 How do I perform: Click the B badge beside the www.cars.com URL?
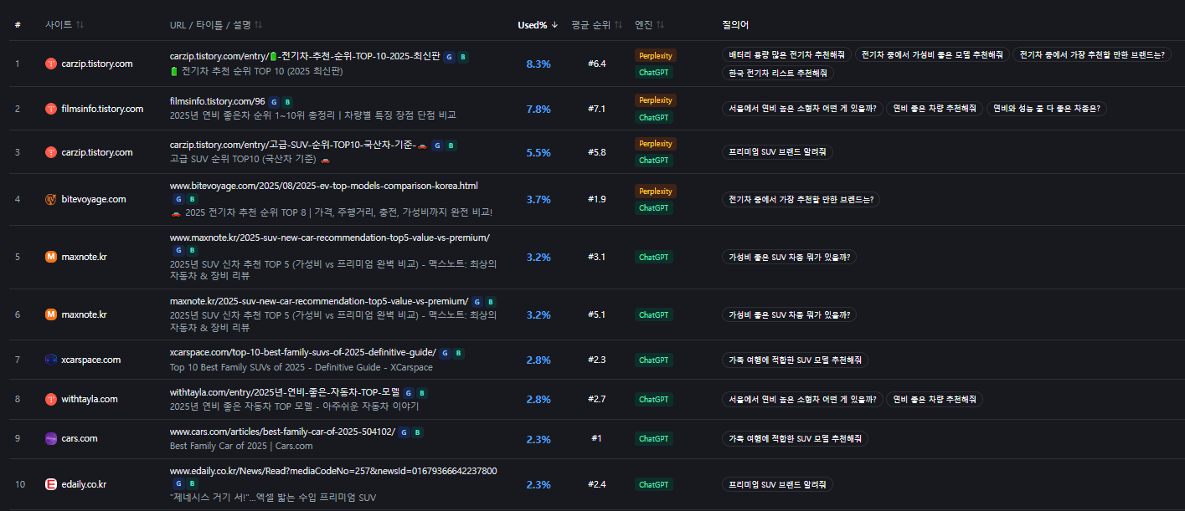click(417, 432)
